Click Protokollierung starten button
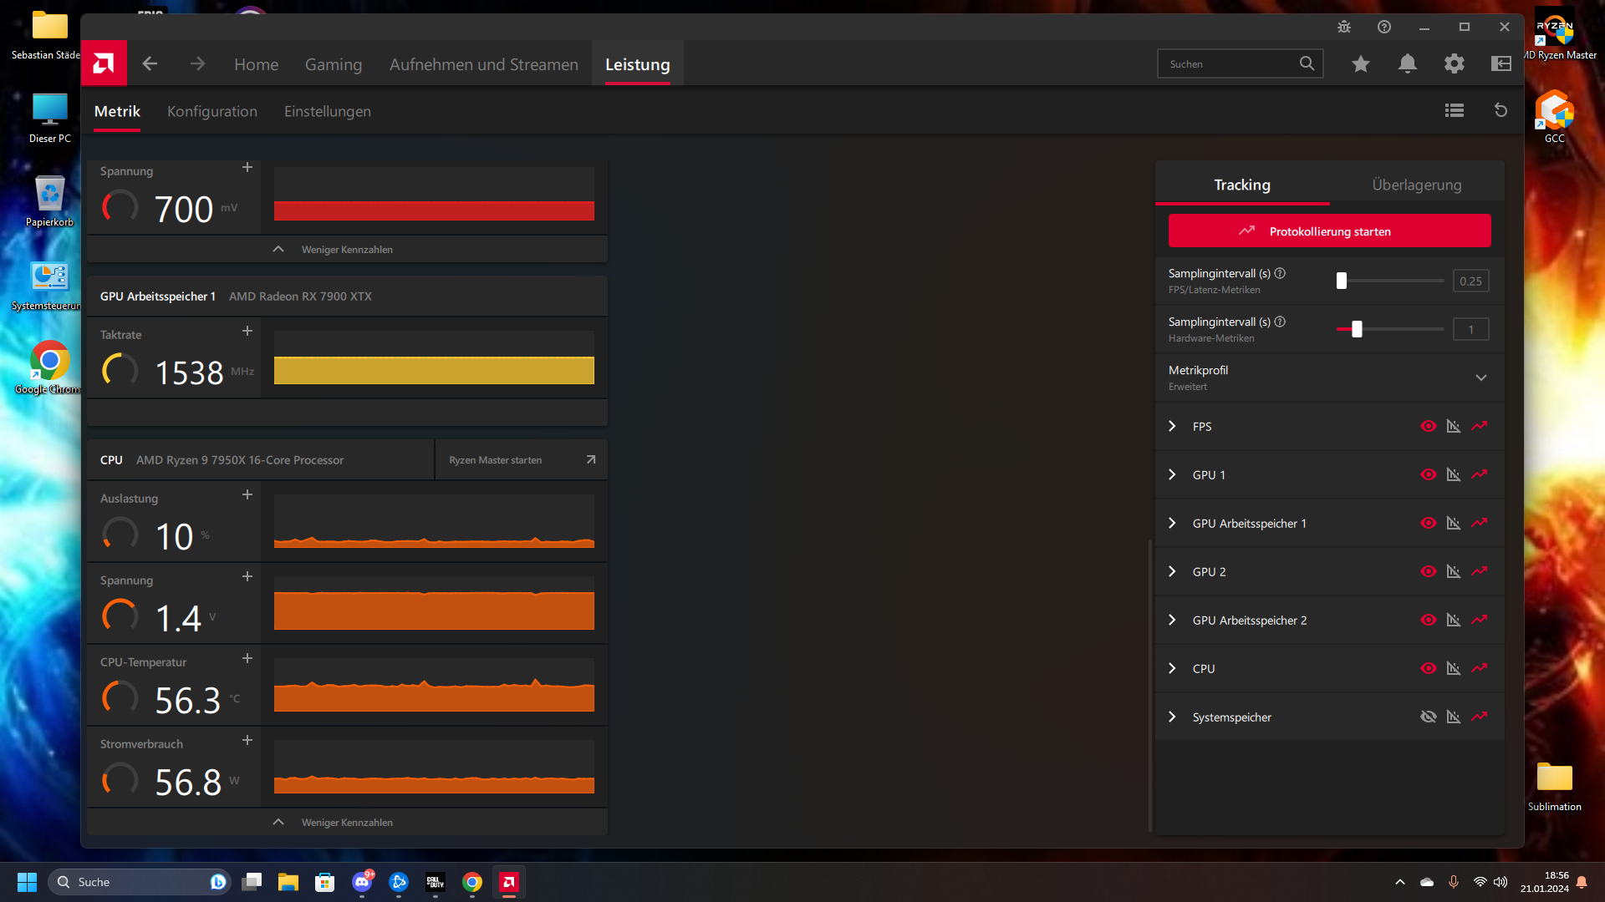Image resolution: width=1605 pixels, height=902 pixels. [1329, 231]
